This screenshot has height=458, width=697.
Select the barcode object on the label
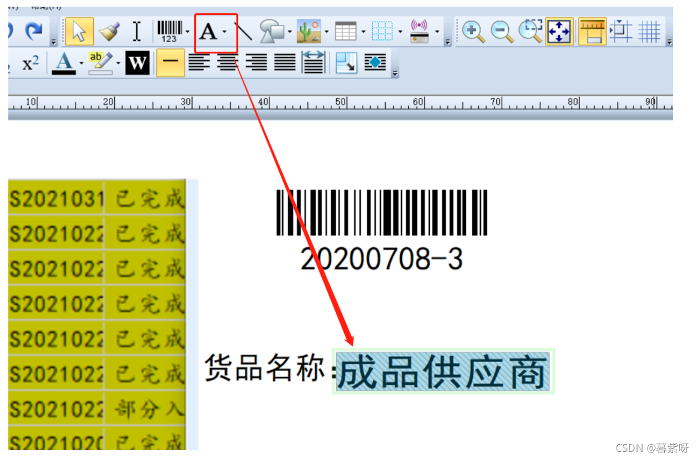tap(382, 213)
